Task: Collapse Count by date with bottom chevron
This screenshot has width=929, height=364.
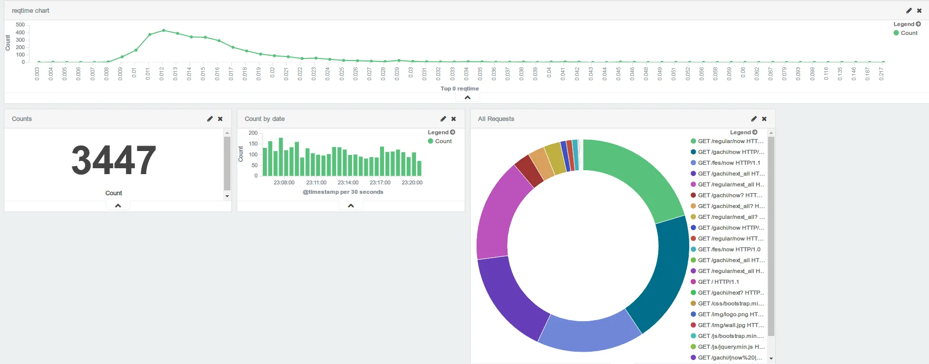Action: [x=351, y=206]
